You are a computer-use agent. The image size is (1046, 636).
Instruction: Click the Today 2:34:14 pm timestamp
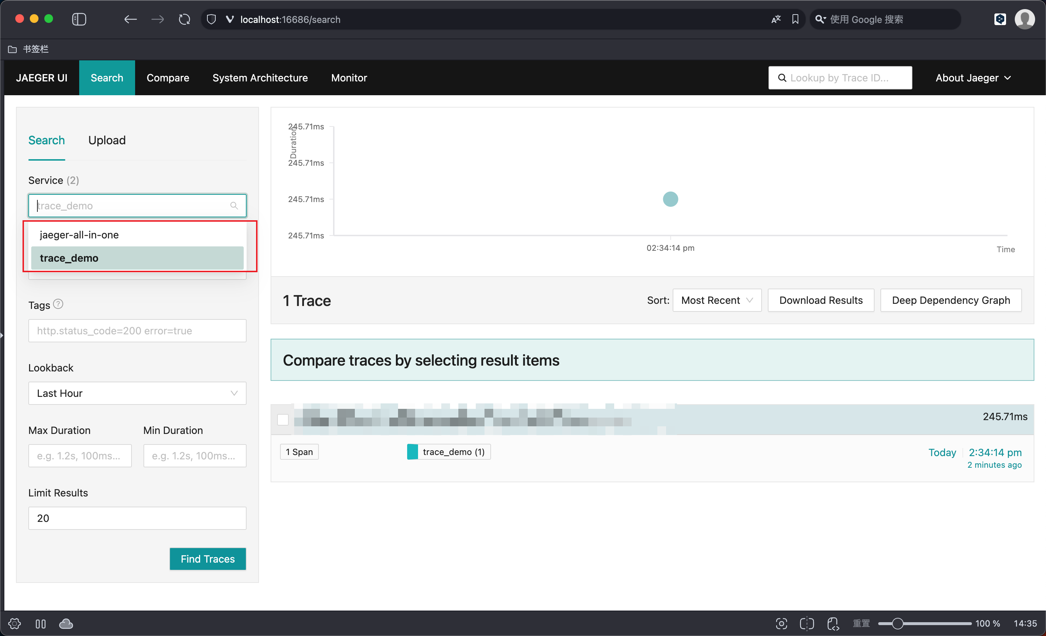click(x=975, y=452)
